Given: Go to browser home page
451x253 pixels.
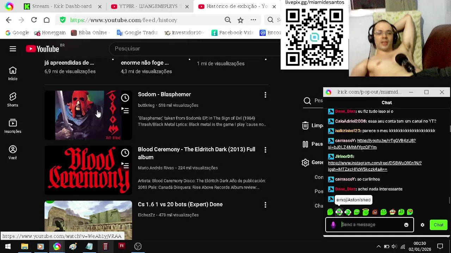Looking at the screenshot, I should click(x=47, y=20).
